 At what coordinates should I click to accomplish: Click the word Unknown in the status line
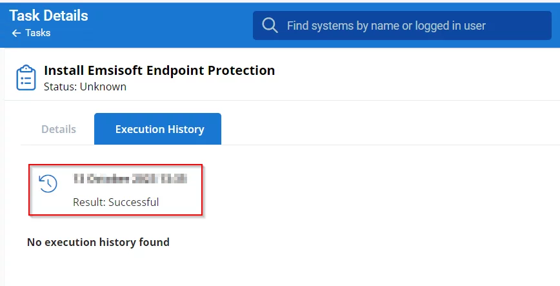pos(103,87)
